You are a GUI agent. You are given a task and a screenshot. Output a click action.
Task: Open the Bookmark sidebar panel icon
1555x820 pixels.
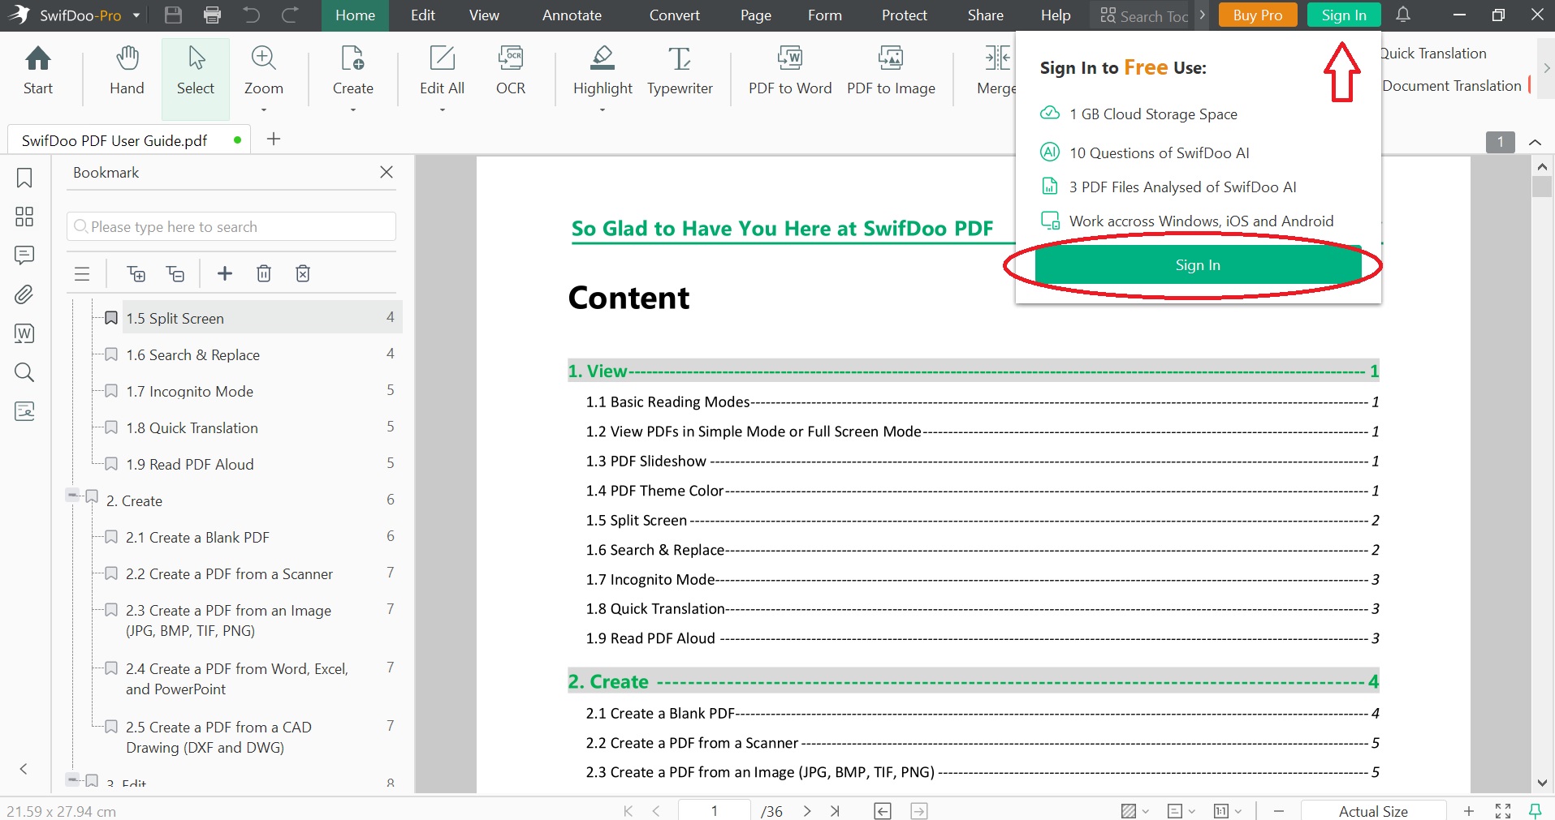click(24, 178)
